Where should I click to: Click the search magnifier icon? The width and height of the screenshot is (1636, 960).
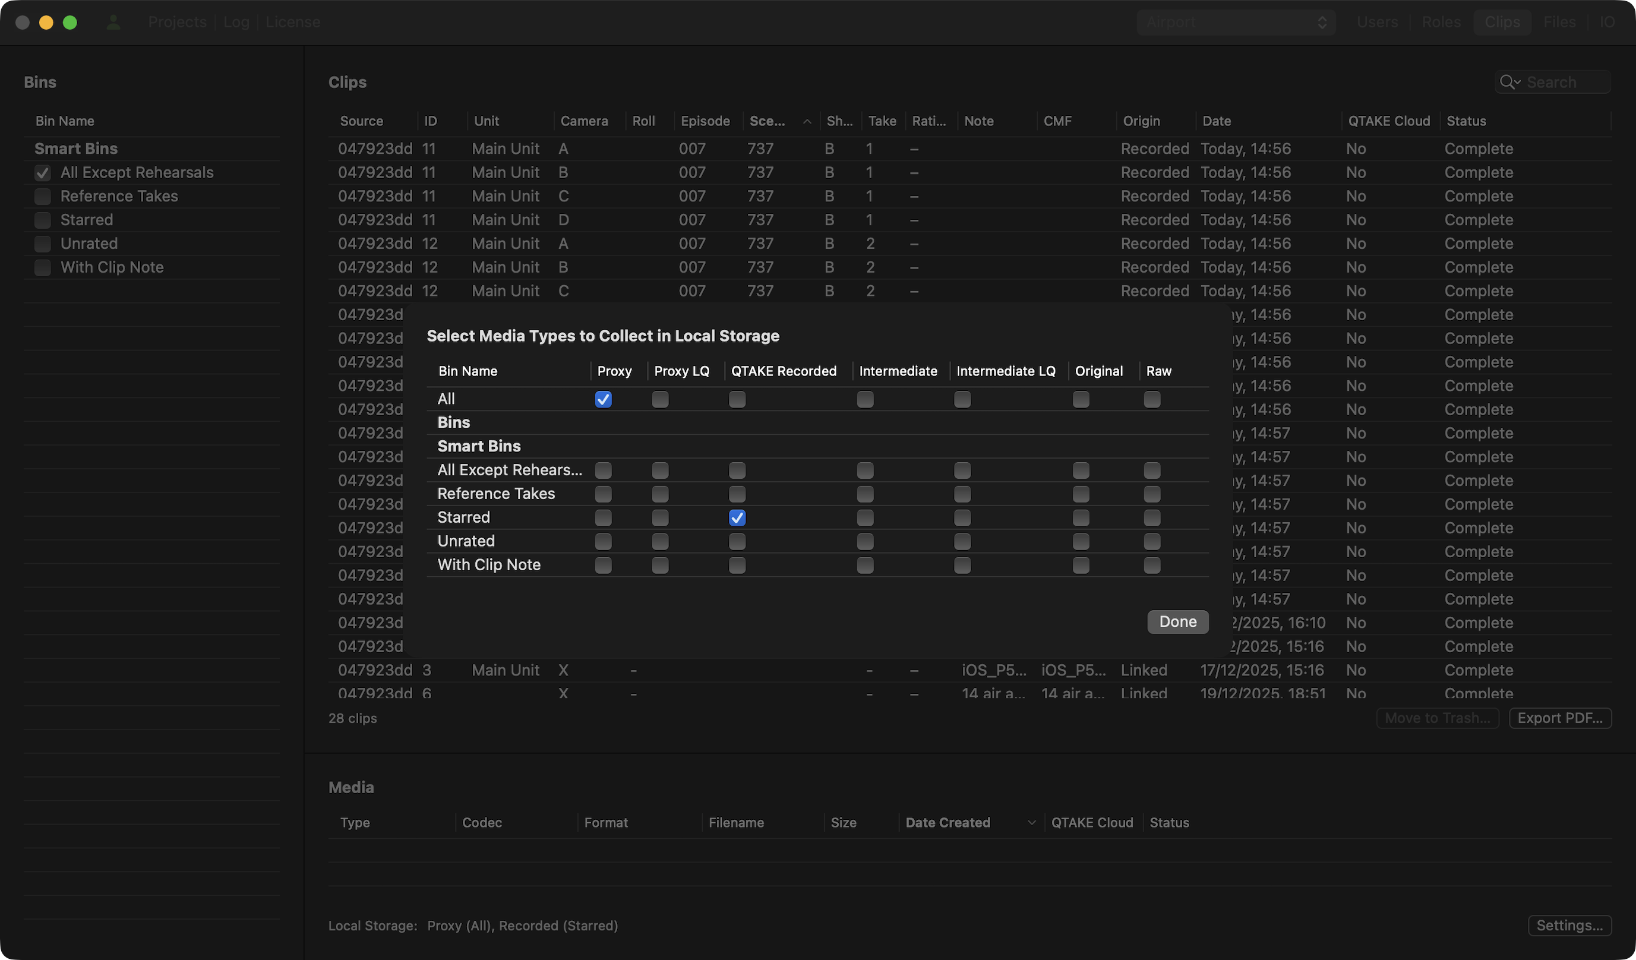(x=1508, y=83)
